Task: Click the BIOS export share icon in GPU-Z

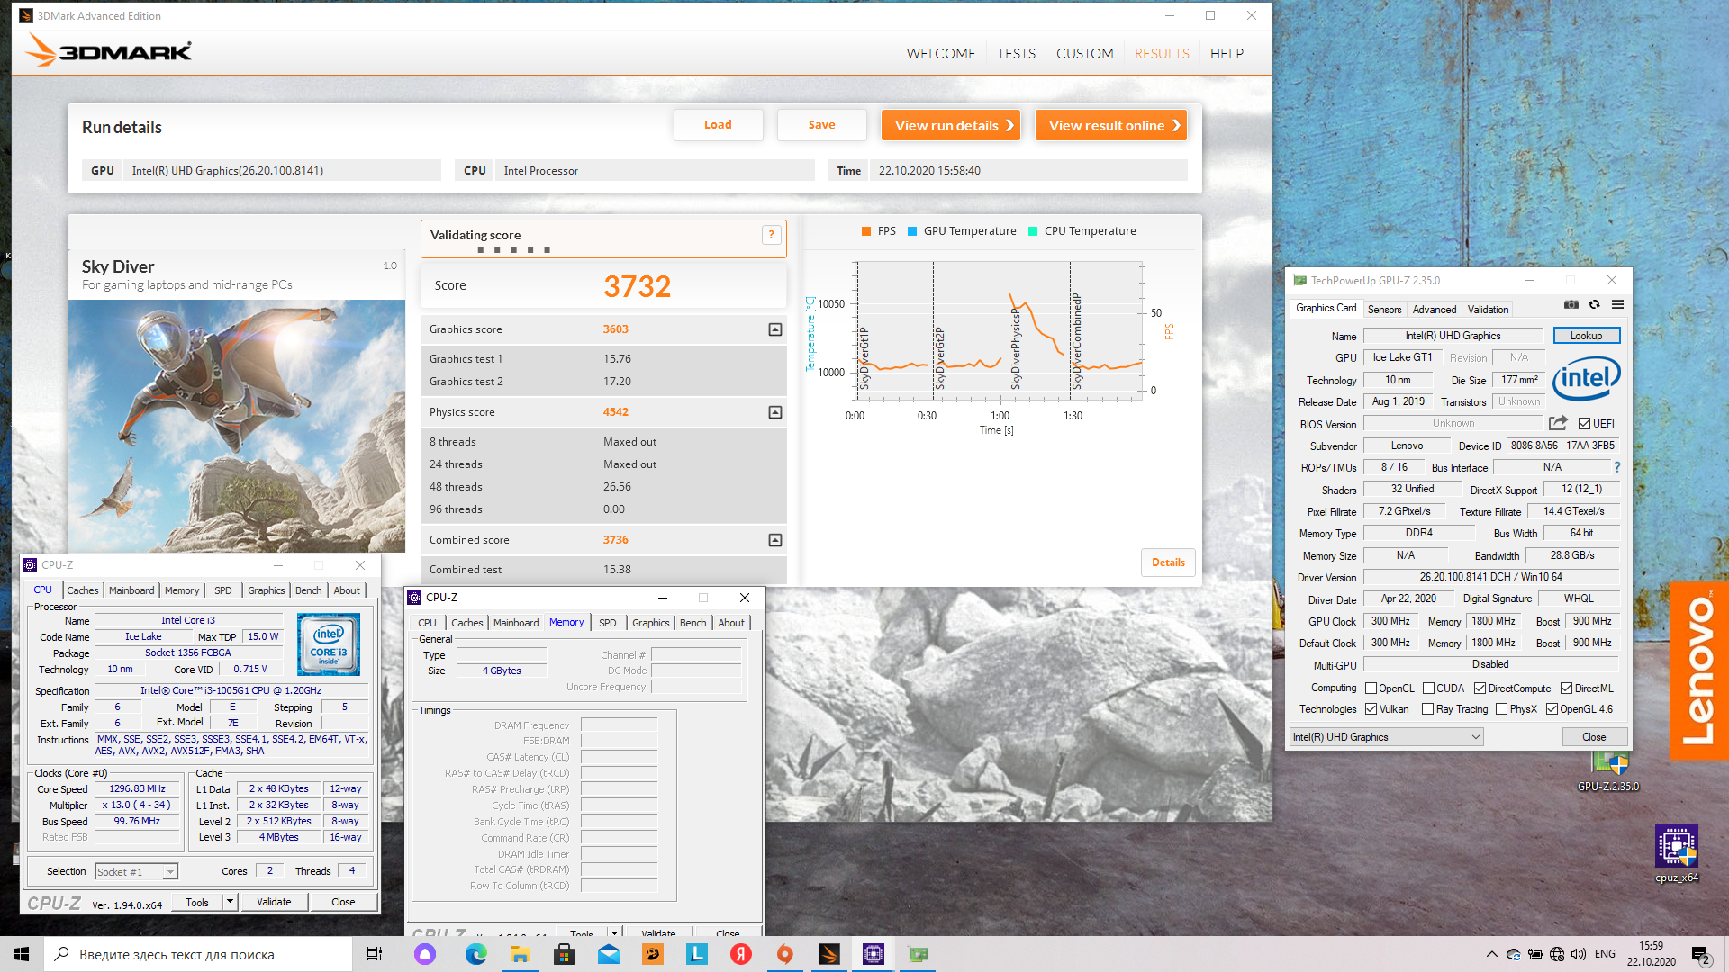Action: tap(1558, 423)
